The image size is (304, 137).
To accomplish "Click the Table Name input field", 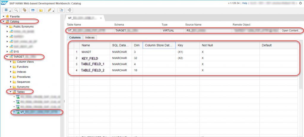I will click(90, 31).
